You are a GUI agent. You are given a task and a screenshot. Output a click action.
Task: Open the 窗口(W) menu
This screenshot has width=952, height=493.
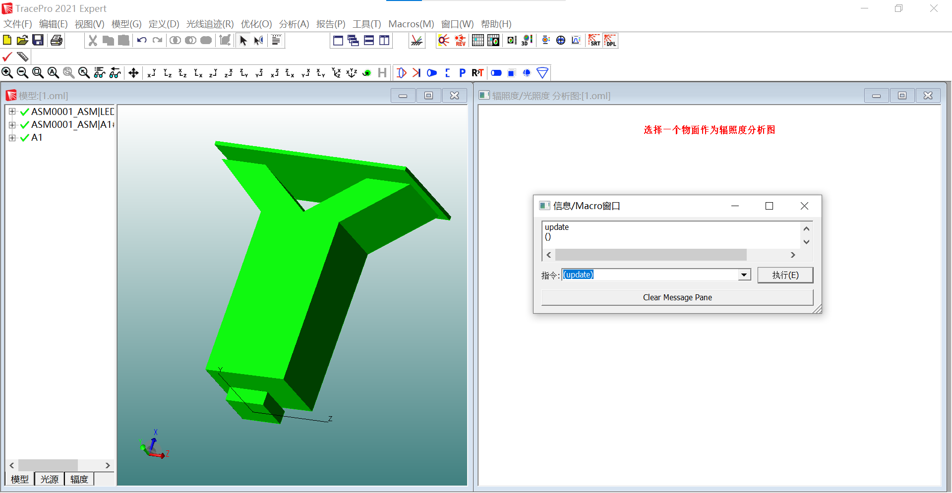tap(457, 24)
